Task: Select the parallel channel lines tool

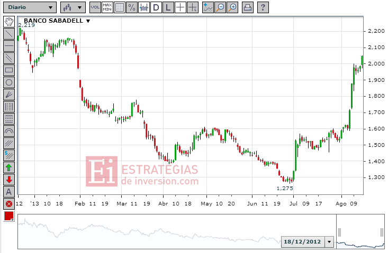Action: coord(9,58)
